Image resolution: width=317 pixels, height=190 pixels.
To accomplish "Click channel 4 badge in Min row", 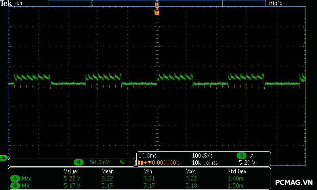I will [x=15, y=185].
